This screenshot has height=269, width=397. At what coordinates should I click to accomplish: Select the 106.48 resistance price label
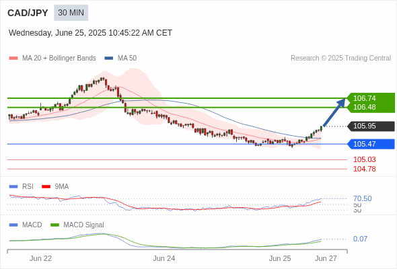[x=364, y=107]
